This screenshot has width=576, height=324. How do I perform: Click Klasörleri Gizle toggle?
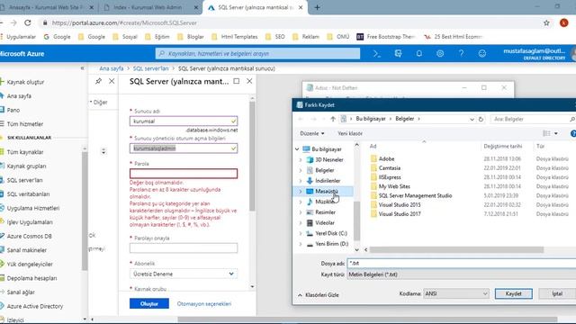(x=318, y=295)
